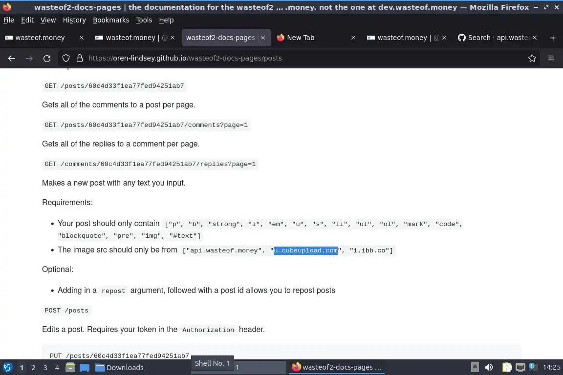
Task: Click the "api.wasteof.money" code text
Action: (224, 250)
